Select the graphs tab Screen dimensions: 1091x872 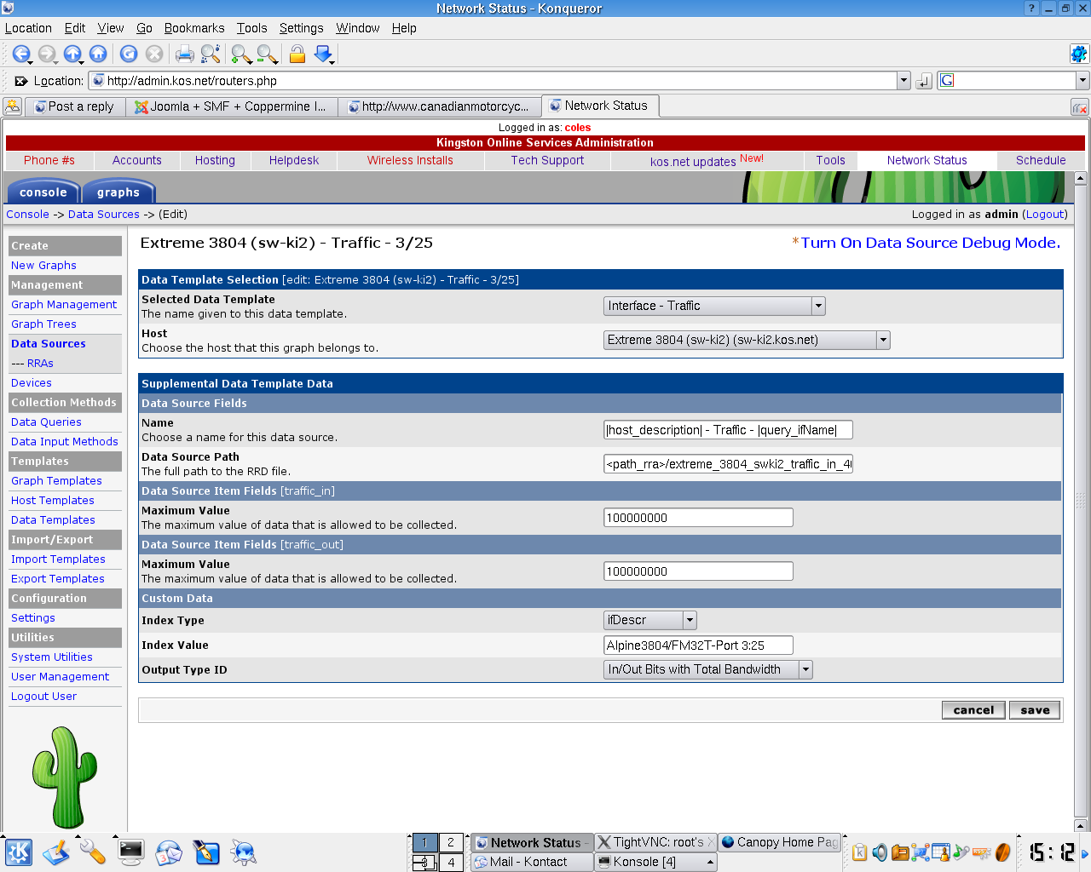click(118, 192)
